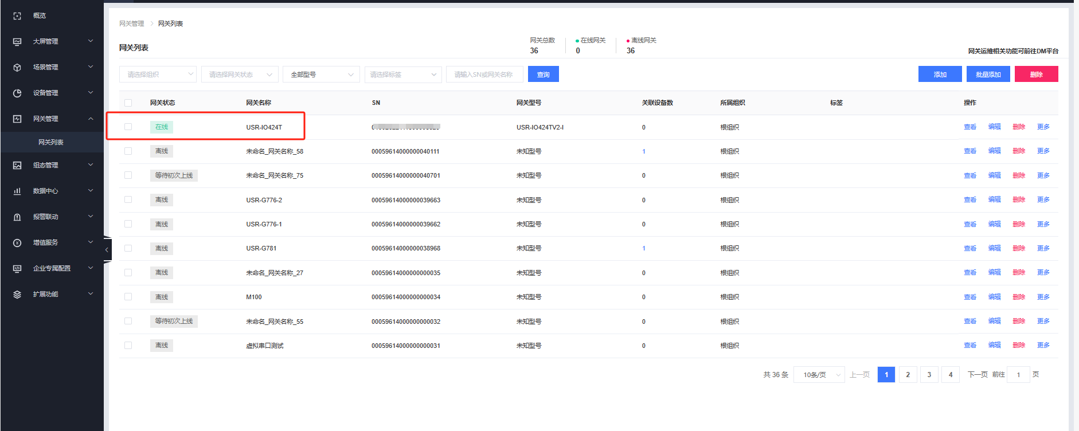Click the 数据中心 bar chart icon
Image resolution: width=1079 pixels, height=431 pixels.
tap(17, 191)
